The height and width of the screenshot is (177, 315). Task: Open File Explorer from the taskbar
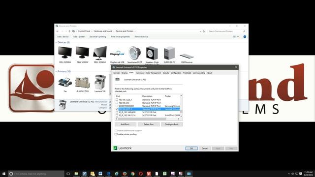coord(76,174)
